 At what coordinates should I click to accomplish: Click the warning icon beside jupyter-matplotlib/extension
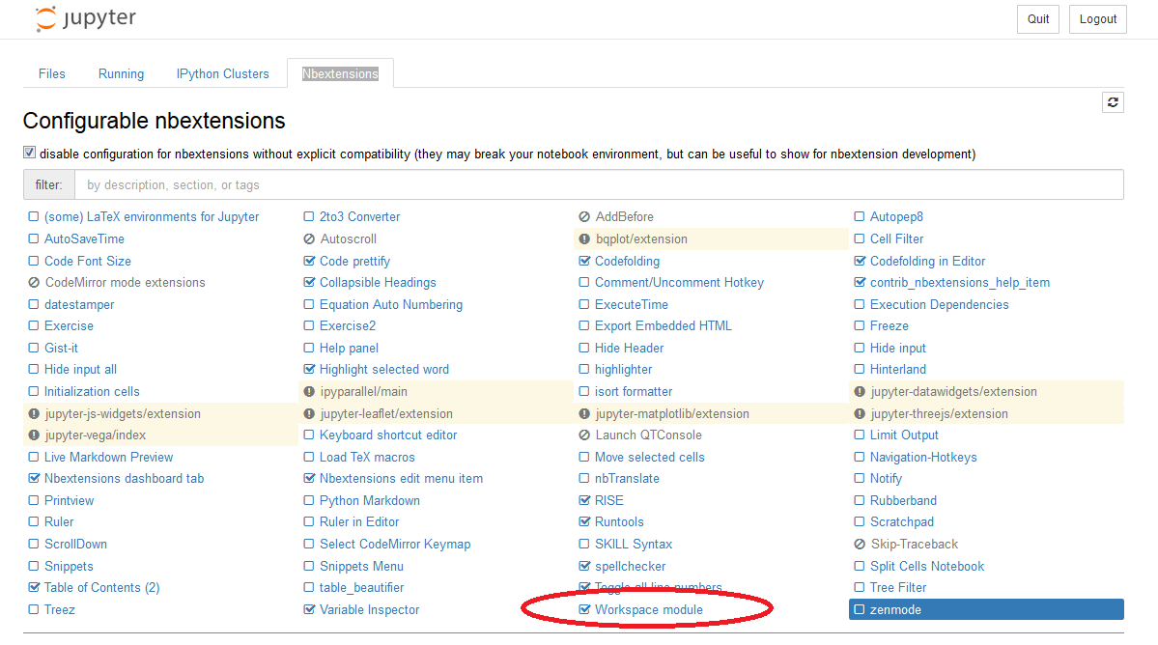click(584, 414)
